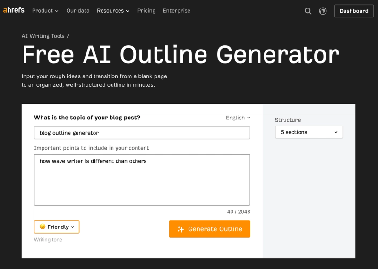Click the sparkle icon on Generate Outline

coord(180,229)
